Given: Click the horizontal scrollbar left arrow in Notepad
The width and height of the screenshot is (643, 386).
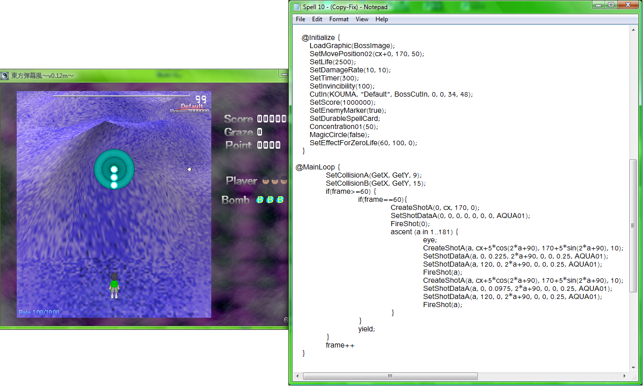Looking at the screenshot, I should click(x=297, y=376).
